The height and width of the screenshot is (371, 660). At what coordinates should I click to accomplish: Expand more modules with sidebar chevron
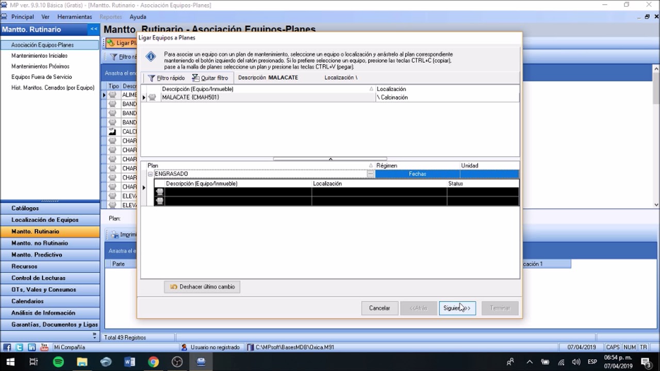click(94, 335)
